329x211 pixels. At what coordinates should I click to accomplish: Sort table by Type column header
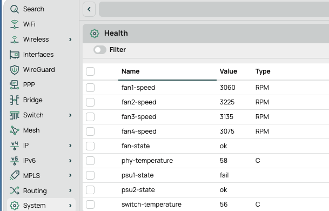tap(263, 71)
